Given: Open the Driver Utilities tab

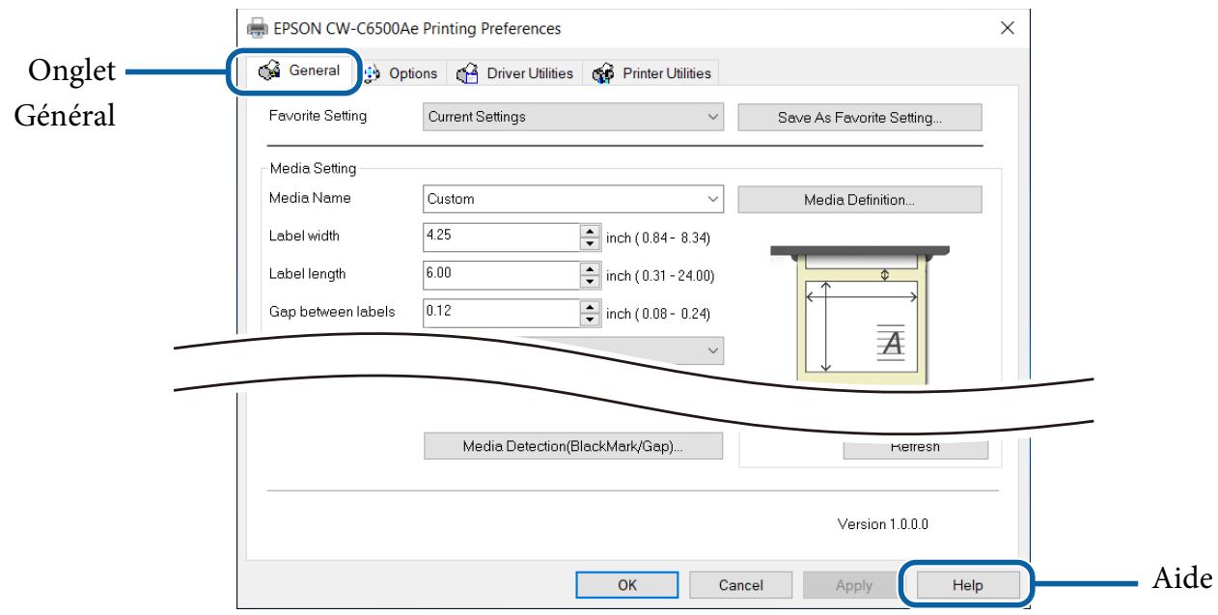Looking at the screenshot, I should (516, 73).
